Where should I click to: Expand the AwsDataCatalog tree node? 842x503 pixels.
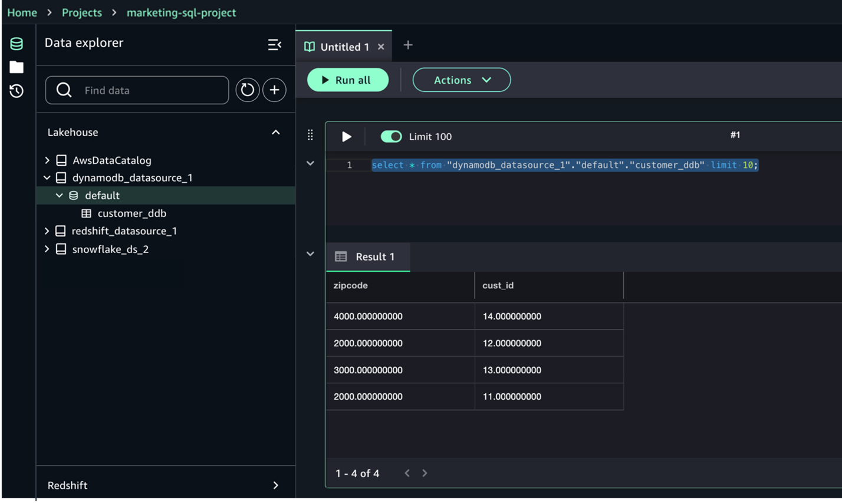[47, 160]
